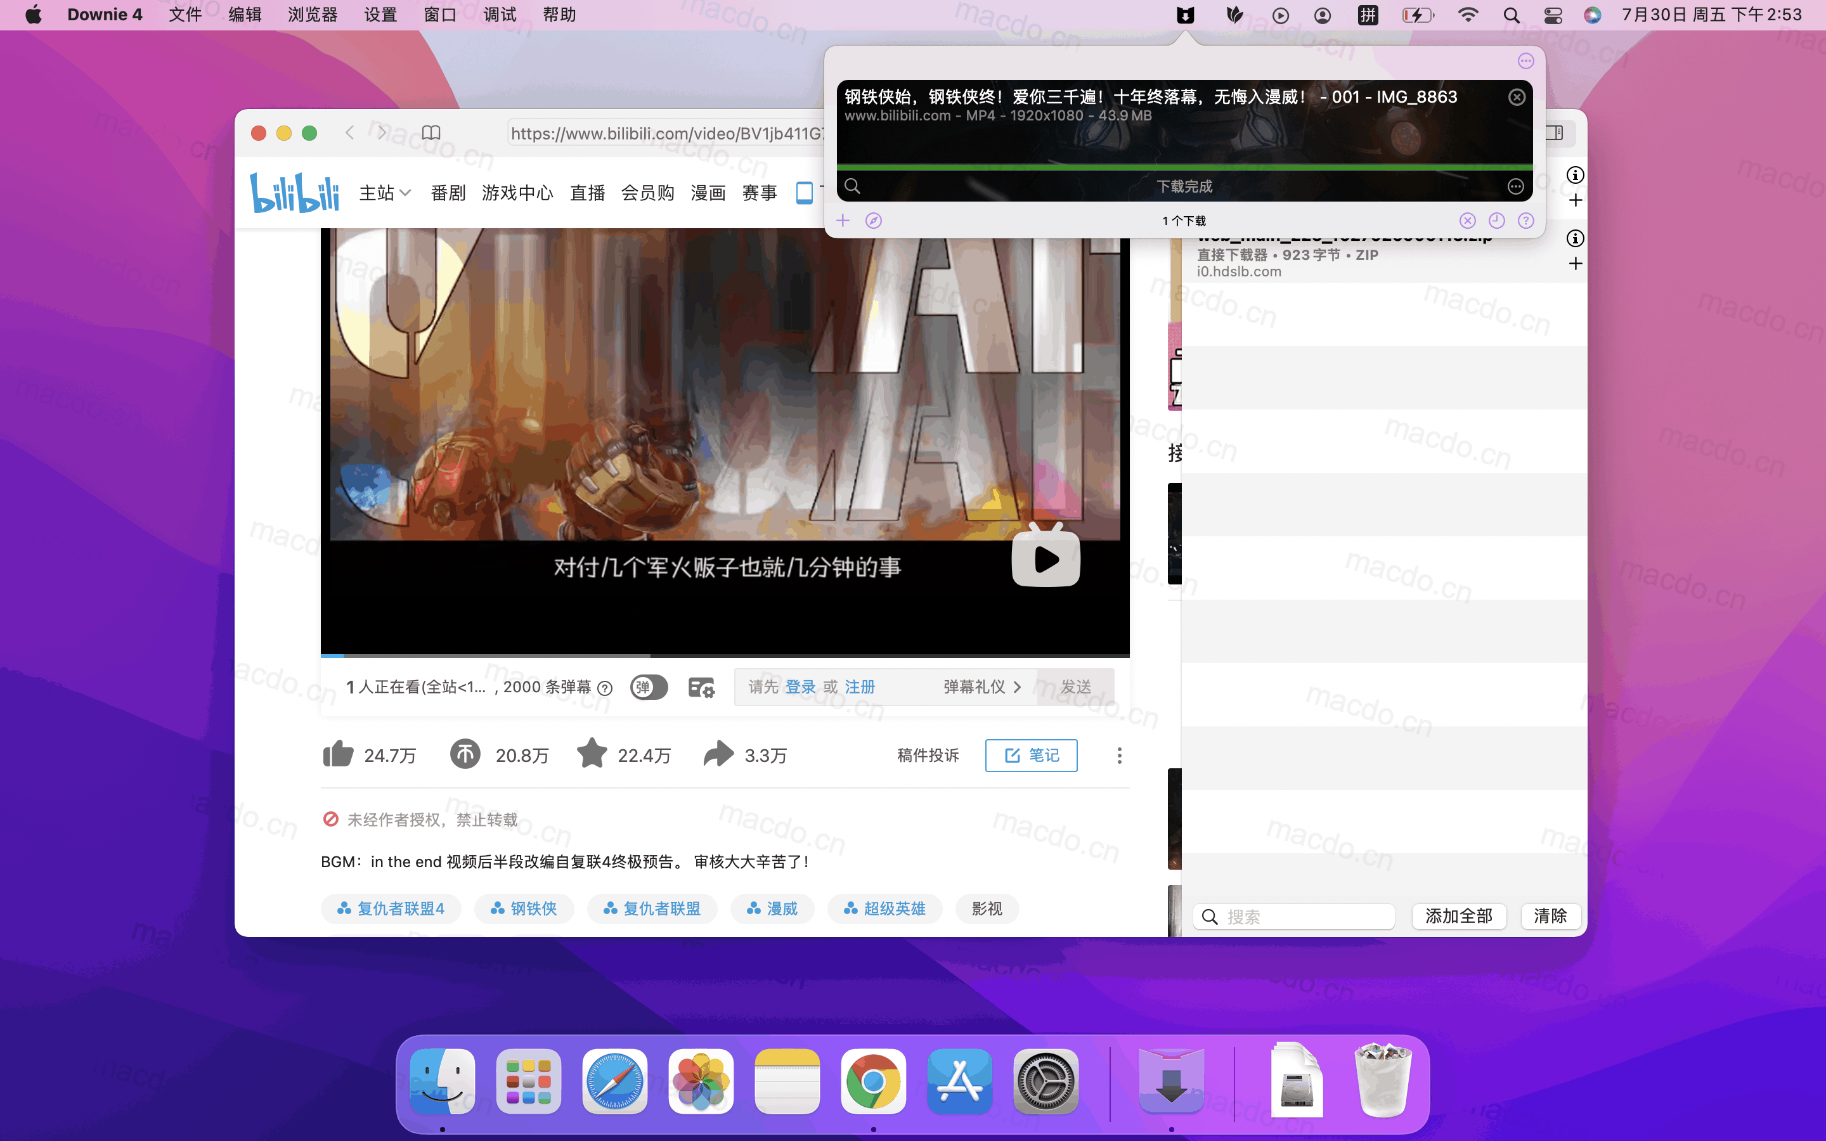
Task: Open 赛事 section
Action: (759, 193)
